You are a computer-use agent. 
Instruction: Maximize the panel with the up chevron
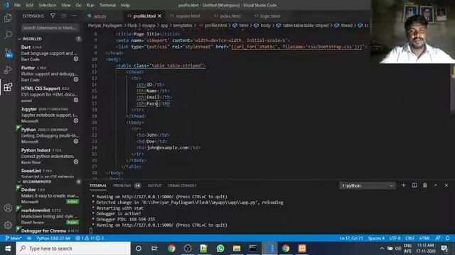pos(435,186)
